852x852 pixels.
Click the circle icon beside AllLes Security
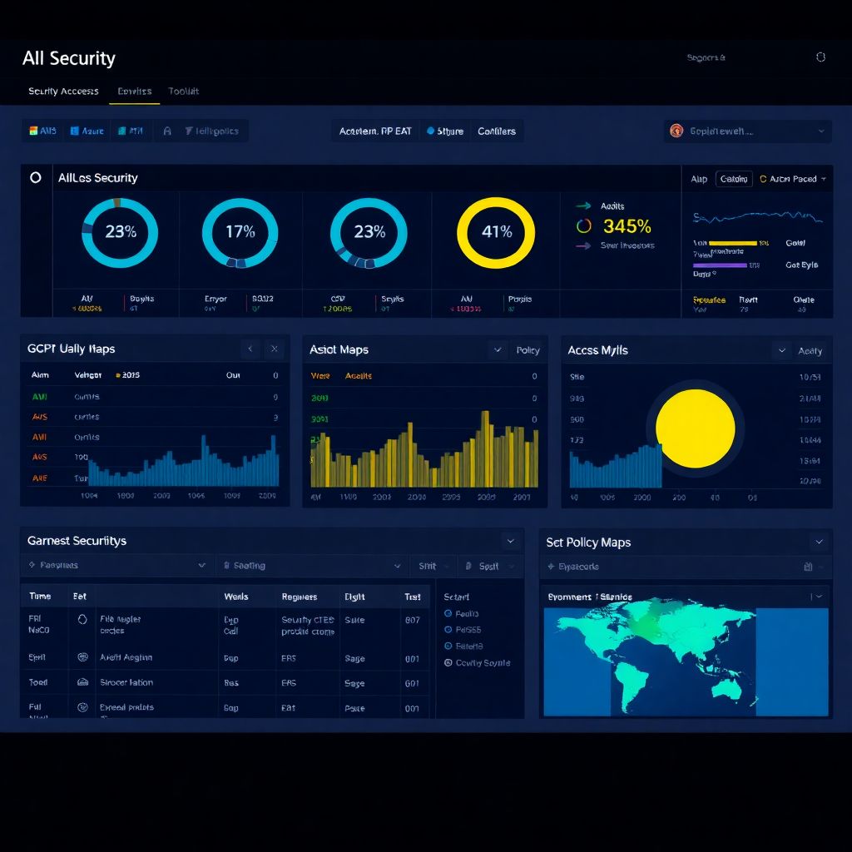[35, 177]
